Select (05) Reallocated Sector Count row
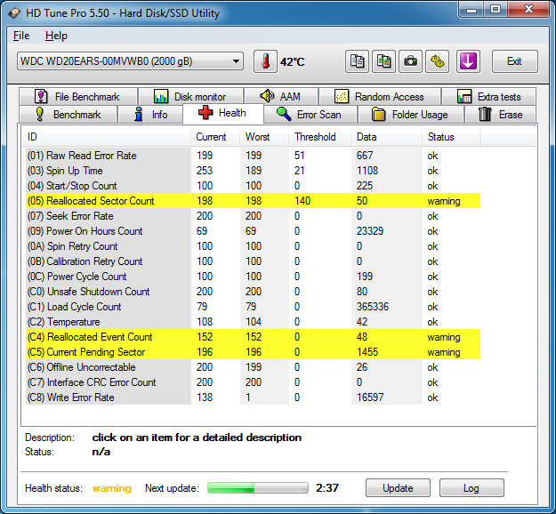The image size is (556, 514). pos(254,201)
